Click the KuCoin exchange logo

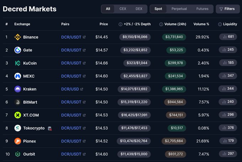tap(17, 63)
